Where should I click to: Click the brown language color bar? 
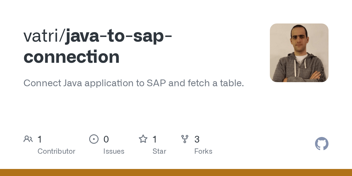(176, 172)
